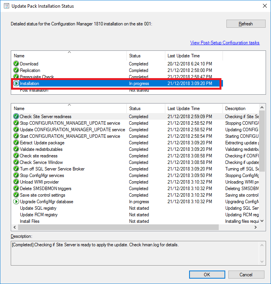Select the Stop ConfigMgr services step

135,175
